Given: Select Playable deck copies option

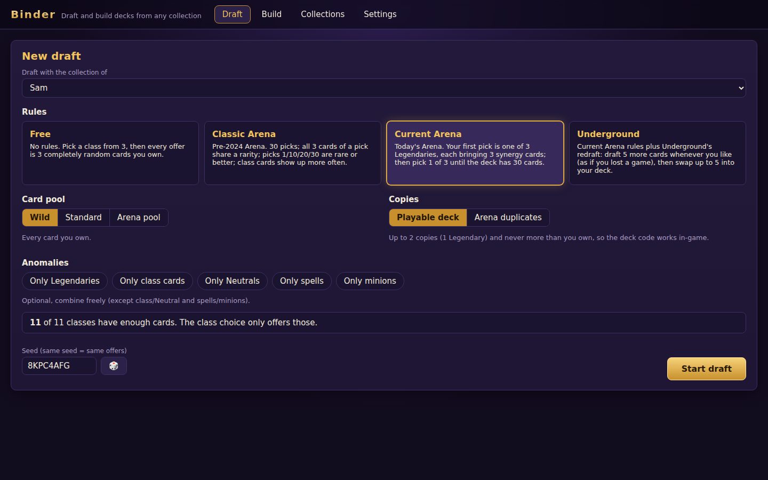Looking at the screenshot, I should 428,218.
